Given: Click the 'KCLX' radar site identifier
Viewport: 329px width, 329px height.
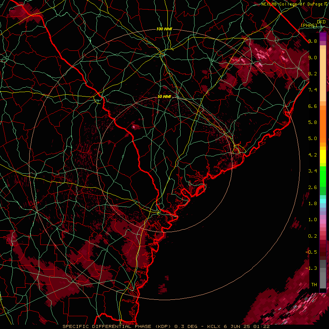Looking at the screenshot, I should [214, 326].
